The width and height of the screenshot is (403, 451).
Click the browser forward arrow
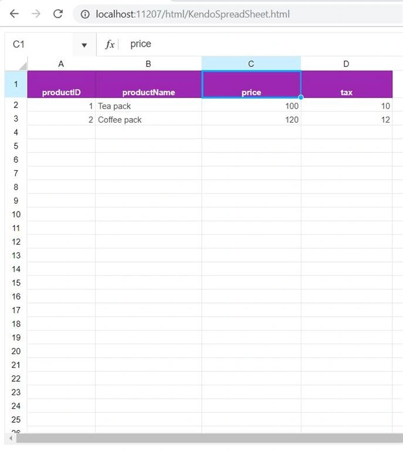[36, 14]
